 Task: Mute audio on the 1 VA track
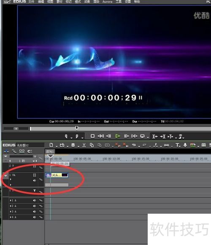[x=35, y=180]
